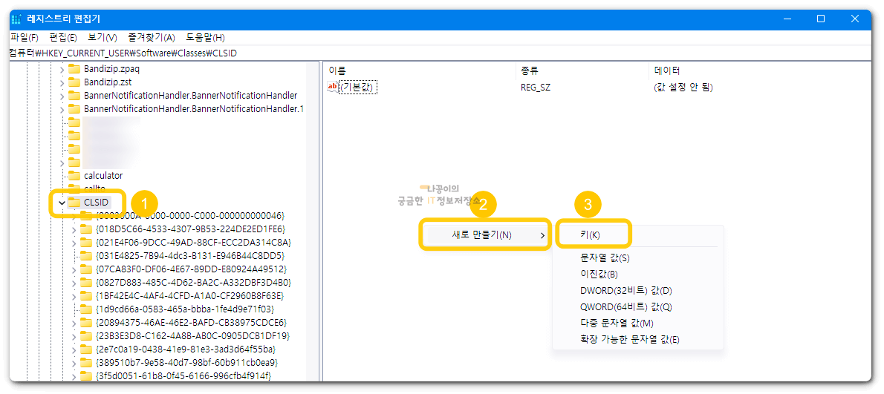Choose DWORD(32비트) 값(D) from submenu

pyautogui.click(x=625, y=291)
